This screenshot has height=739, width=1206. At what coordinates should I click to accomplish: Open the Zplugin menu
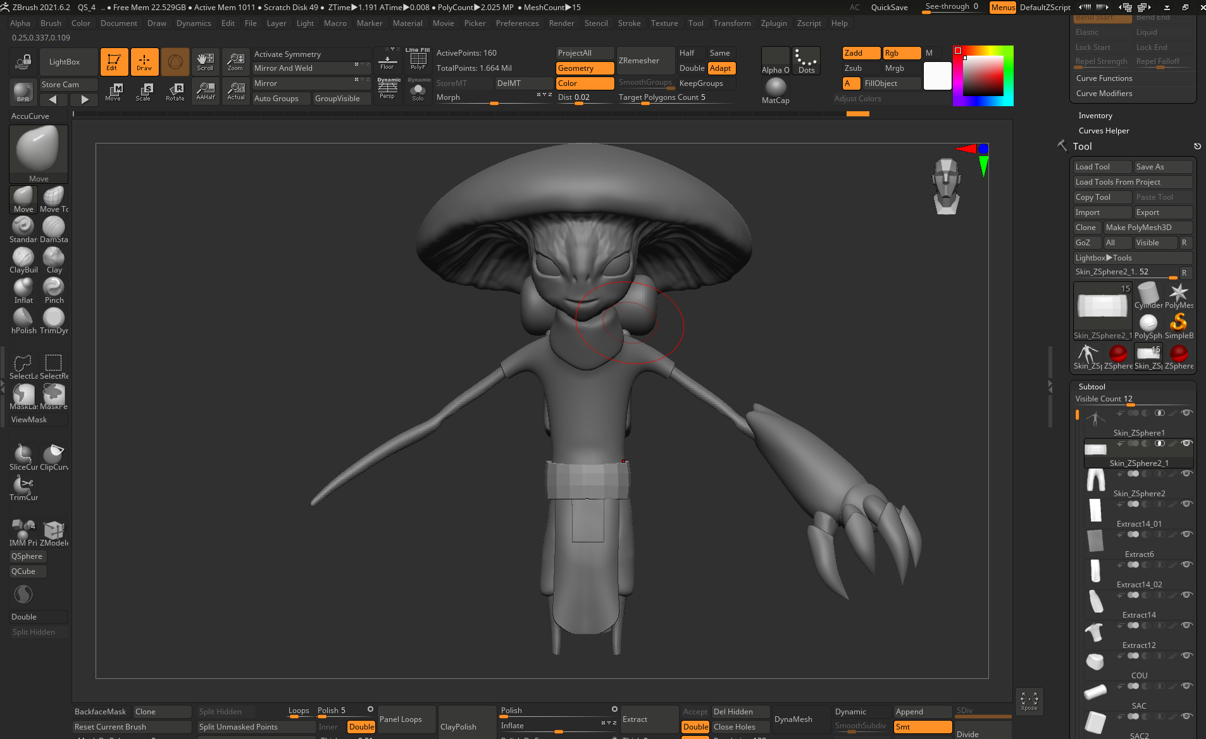pos(774,23)
